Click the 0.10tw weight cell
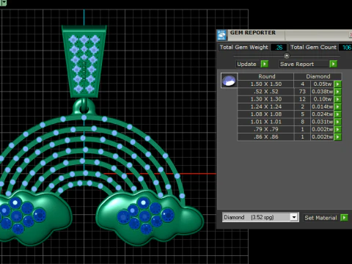Screen dimensions: 352x264 (x=323, y=99)
